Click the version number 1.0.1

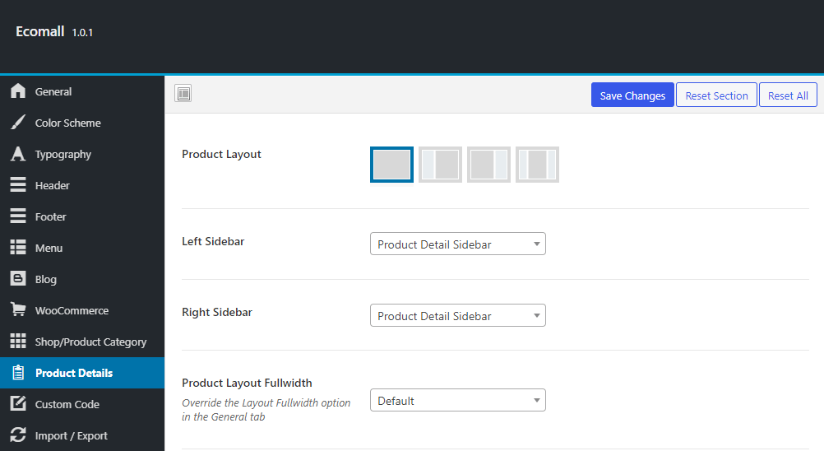pos(82,33)
